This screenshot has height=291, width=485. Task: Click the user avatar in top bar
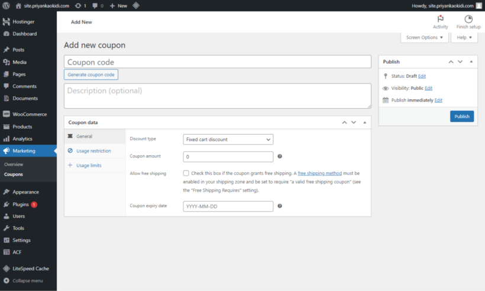point(479,5)
